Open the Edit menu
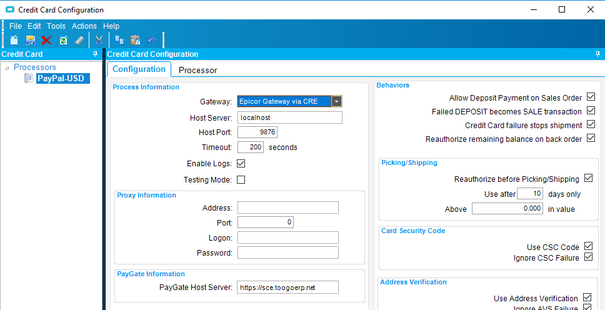The width and height of the screenshot is (605, 310). click(x=34, y=26)
